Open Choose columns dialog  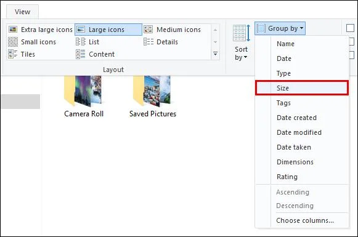pos(302,220)
